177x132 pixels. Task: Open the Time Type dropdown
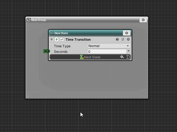109,46
